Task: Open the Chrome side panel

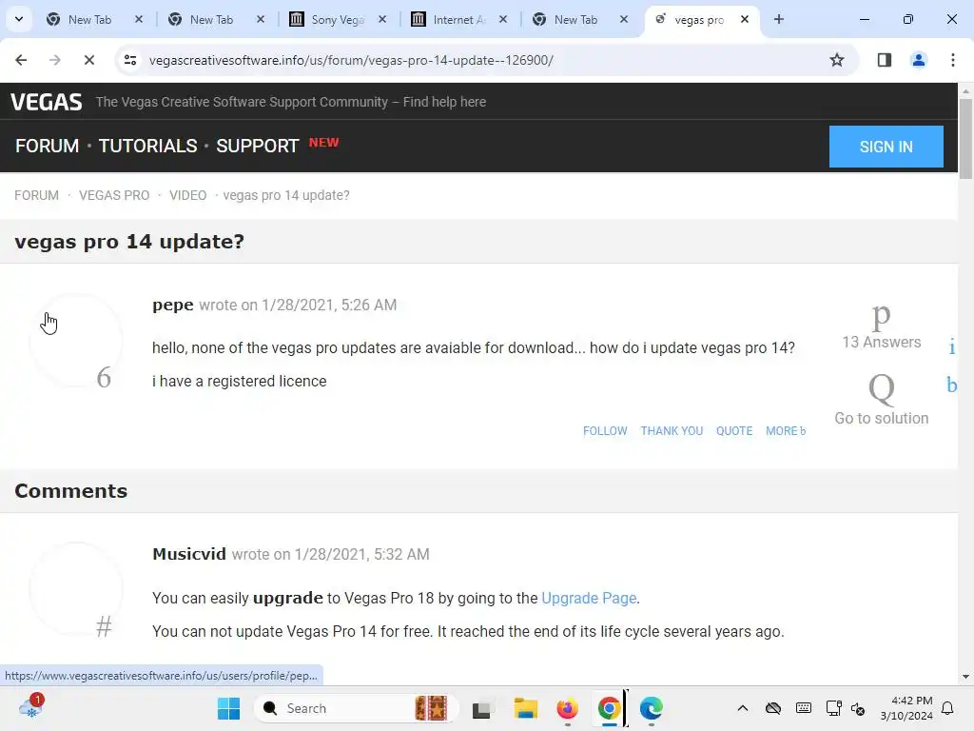Action: tap(885, 60)
